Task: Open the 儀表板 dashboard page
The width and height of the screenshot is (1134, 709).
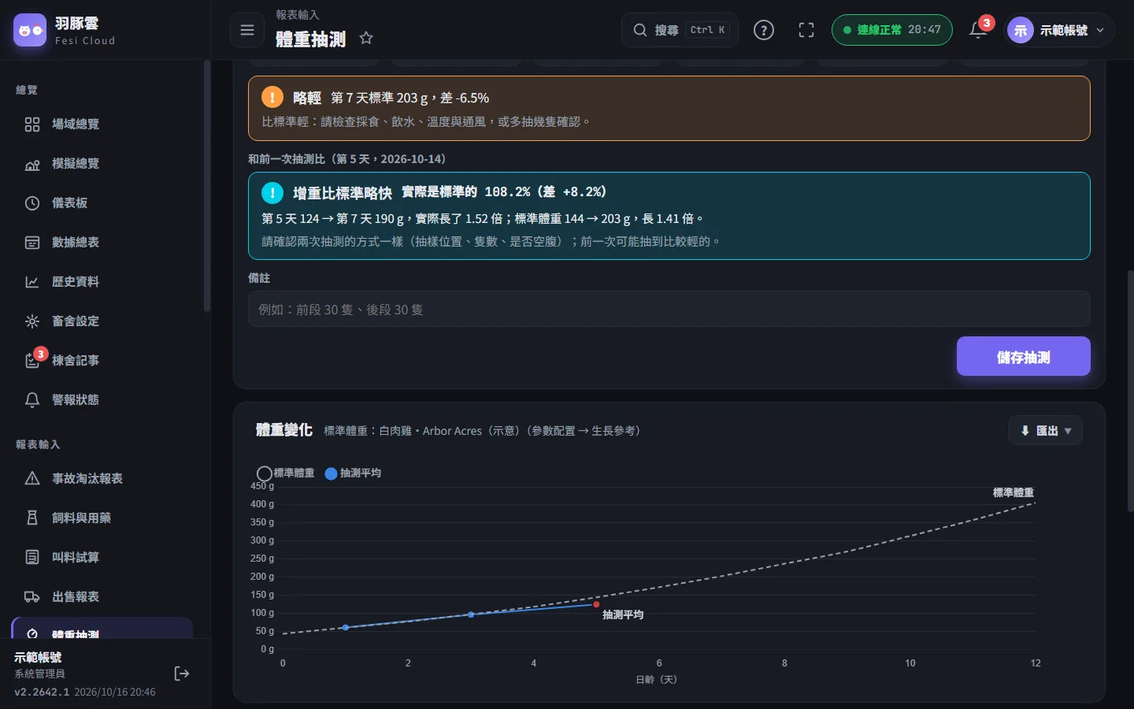Action: click(x=102, y=202)
